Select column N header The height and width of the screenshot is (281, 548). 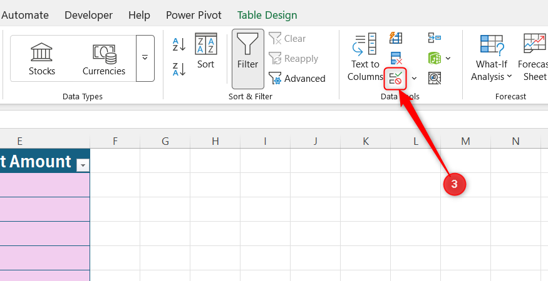(x=515, y=141)
